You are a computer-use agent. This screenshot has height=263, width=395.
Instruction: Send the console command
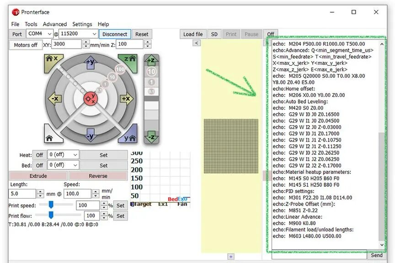pyautogui.click(x=377, y=255)
